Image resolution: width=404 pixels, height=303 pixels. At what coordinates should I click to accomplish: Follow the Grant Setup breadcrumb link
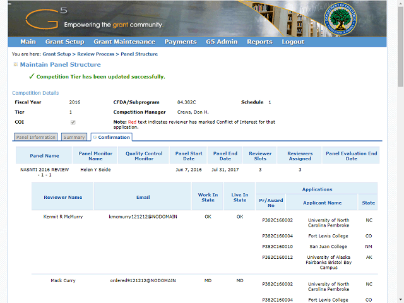click(57, 54)
